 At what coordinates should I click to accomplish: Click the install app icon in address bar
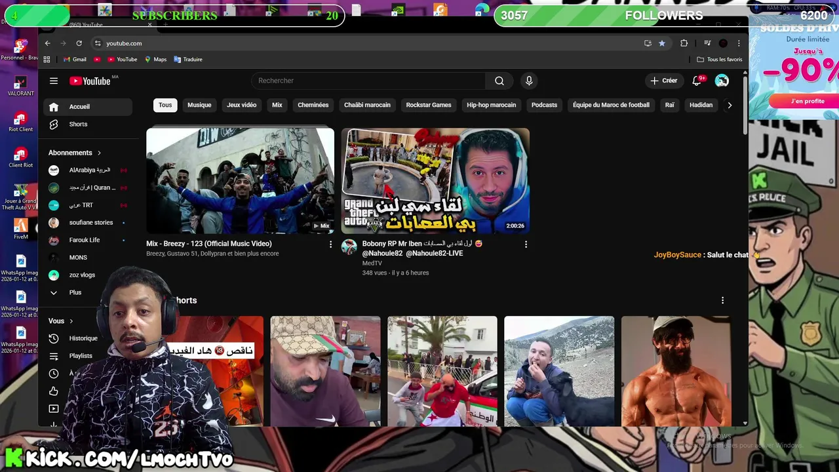648,43
